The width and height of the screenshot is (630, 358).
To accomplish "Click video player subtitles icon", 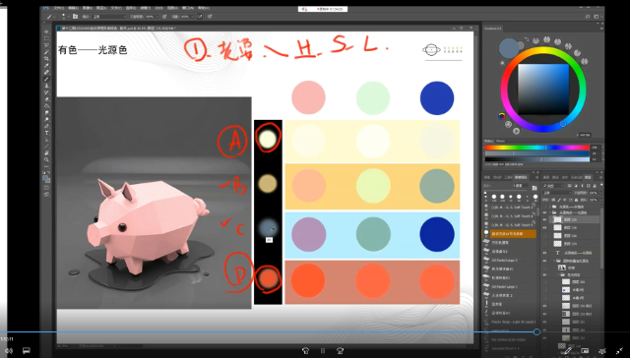I will point(27,351).
